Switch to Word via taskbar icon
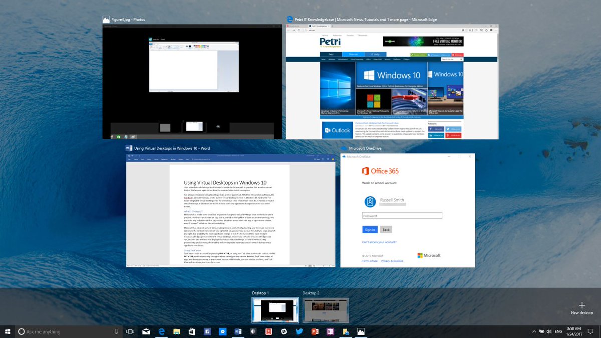 [238, 331]
